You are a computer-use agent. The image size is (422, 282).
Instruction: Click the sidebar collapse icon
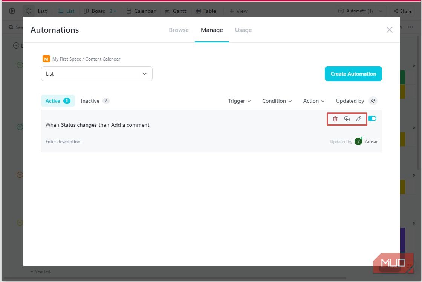point(12,11)
